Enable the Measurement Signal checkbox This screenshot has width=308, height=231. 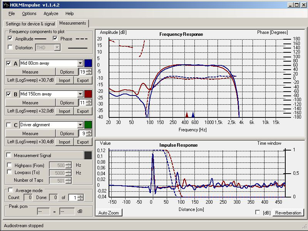point(8,155)
